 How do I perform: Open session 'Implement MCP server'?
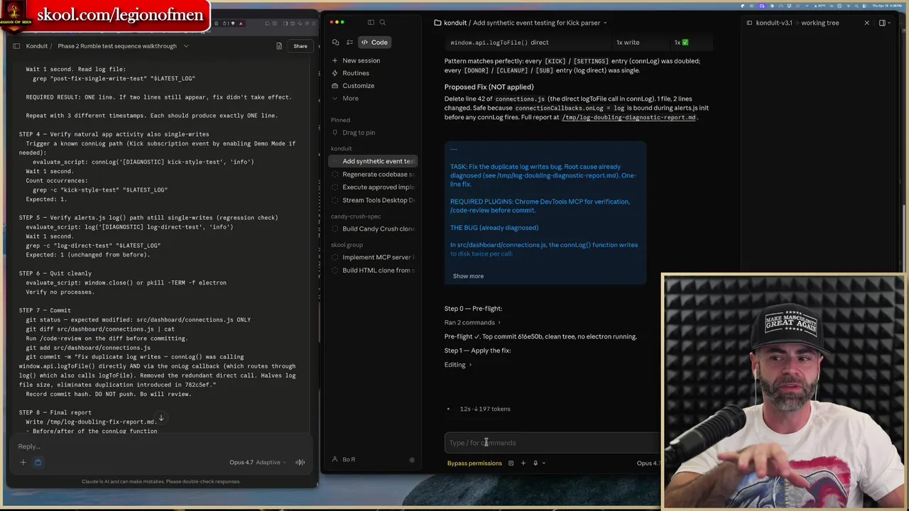click(374, 257)
